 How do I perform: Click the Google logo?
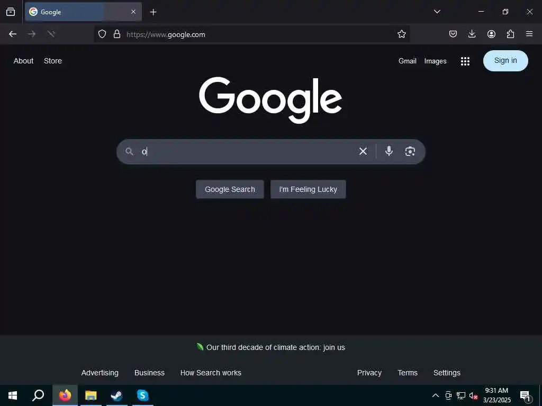(x=270, y=100)
